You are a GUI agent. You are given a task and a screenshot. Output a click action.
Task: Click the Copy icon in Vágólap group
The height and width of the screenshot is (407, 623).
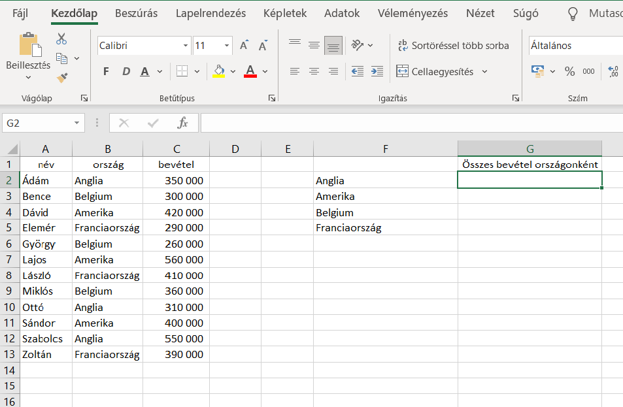(x=62, y=59)
